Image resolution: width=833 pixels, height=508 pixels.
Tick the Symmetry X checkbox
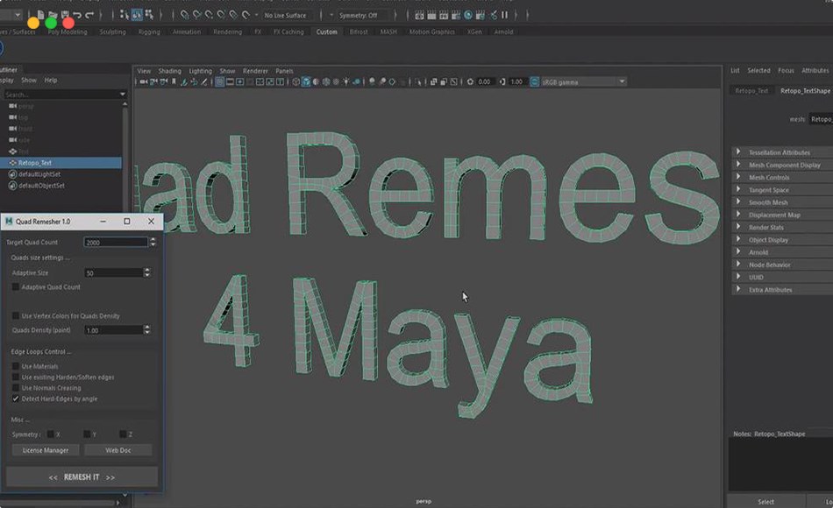point(51,434)
